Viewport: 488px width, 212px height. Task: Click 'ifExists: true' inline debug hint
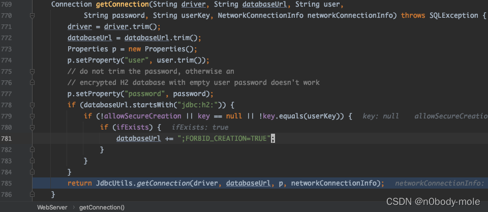(200, 128)
